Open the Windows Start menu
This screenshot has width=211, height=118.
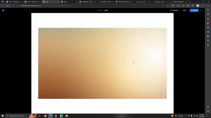(x=3, y=116)
